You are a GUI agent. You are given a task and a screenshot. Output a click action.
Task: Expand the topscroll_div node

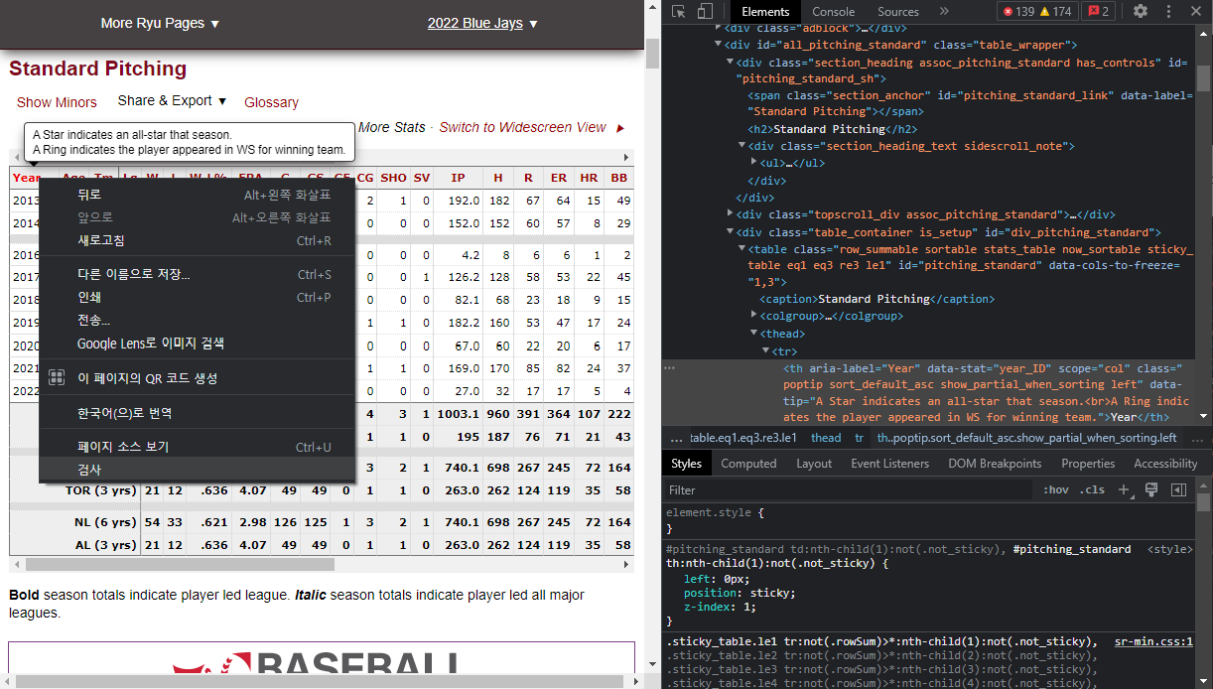click(731, 214)
